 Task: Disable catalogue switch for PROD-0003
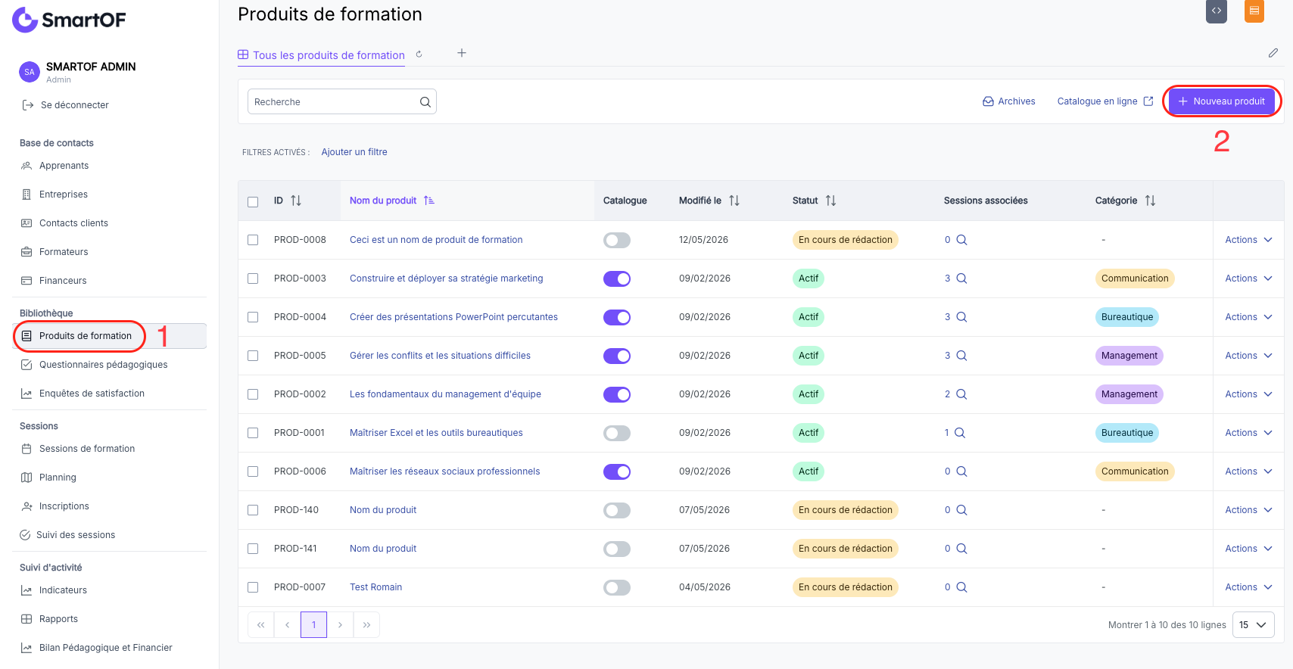(x=617, y=279)
